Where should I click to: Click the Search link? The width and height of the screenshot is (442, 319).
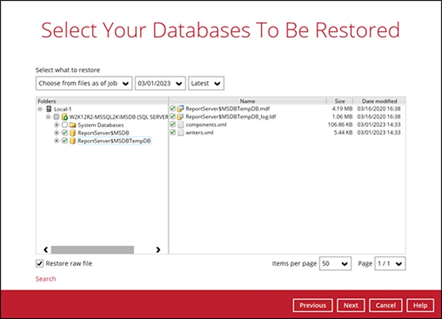[45, 279]
